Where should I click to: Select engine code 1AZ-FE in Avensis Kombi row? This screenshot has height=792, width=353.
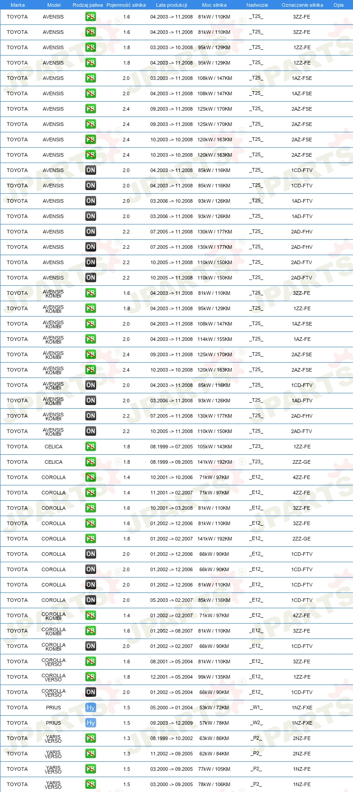pos(302,339)
